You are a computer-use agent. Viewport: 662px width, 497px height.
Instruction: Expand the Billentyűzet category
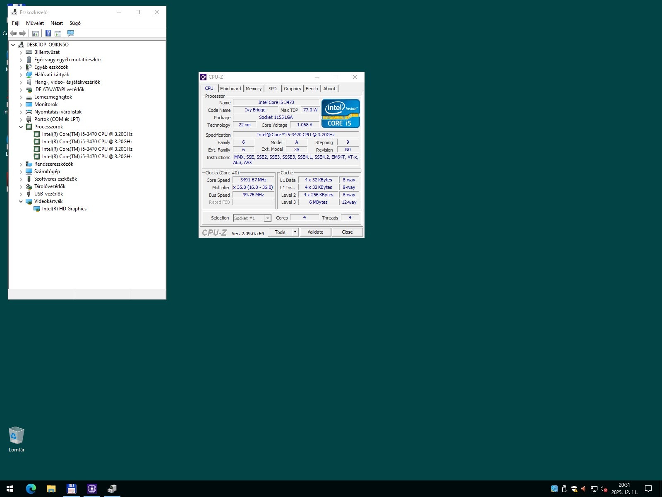(21, 52)
